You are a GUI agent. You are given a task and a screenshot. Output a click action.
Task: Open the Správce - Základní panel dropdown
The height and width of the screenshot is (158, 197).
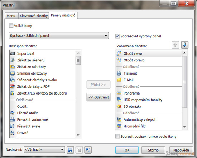coord(59,36)
